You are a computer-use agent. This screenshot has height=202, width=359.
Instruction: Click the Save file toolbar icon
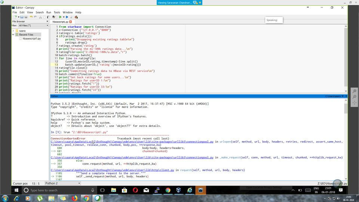[22, 17]
